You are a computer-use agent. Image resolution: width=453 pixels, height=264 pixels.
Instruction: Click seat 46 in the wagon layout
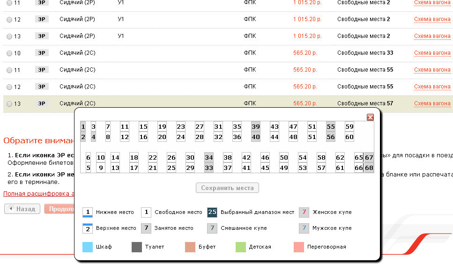[x=265, y=158]
